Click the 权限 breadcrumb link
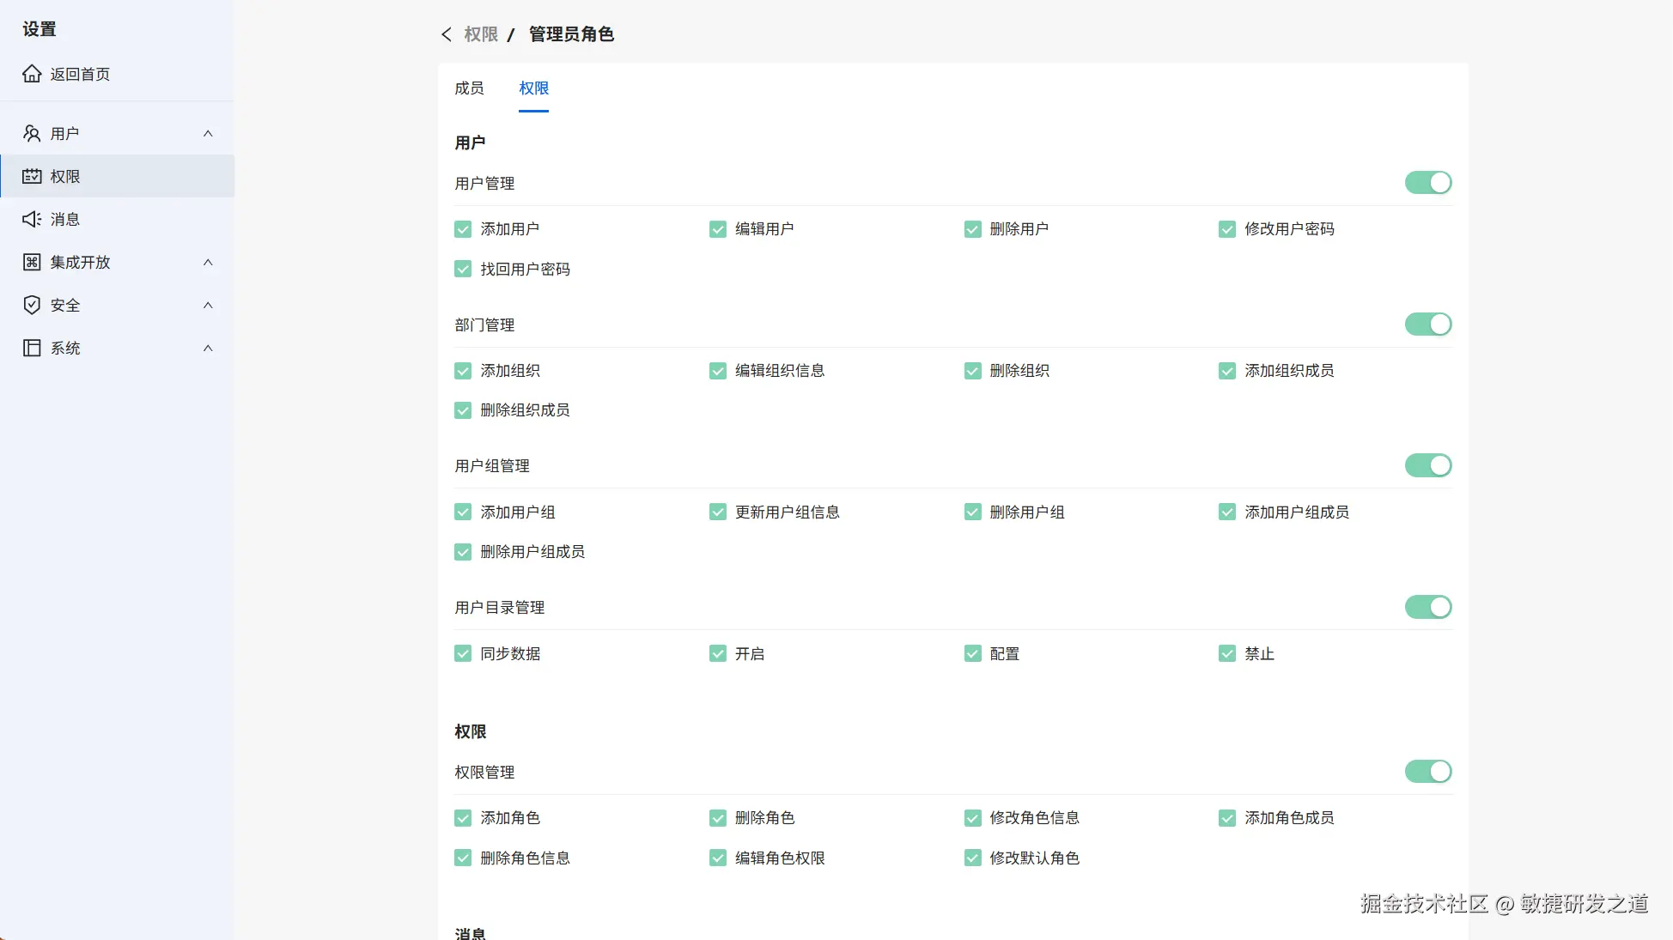The width and height of the screenshot is (1673, 940). pos(481,34)
